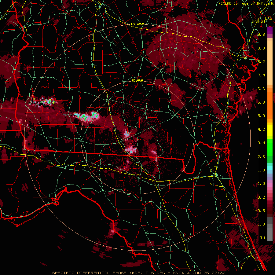Viewport: 275px width, 275px height.
Task: Click the TH threshold label on the legend
Action: point(262,238)
